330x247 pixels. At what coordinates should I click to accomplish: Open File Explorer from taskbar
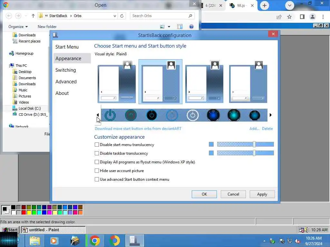pos(35,241)
